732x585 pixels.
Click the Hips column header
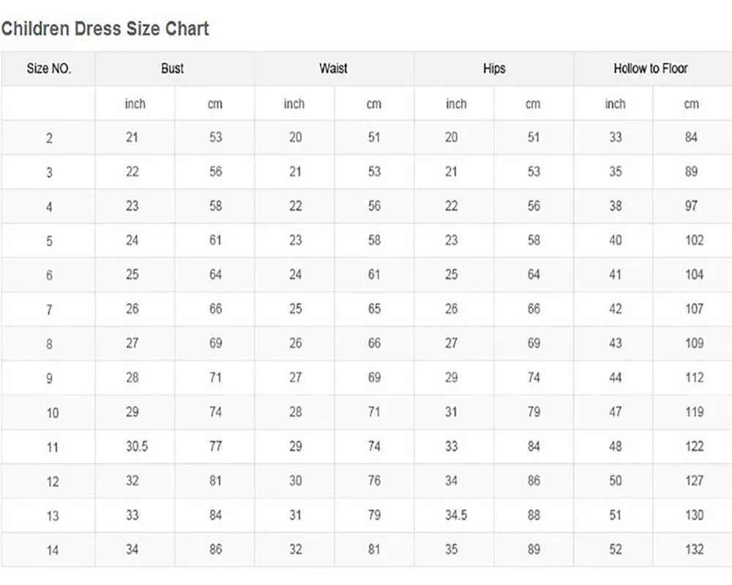494,69
